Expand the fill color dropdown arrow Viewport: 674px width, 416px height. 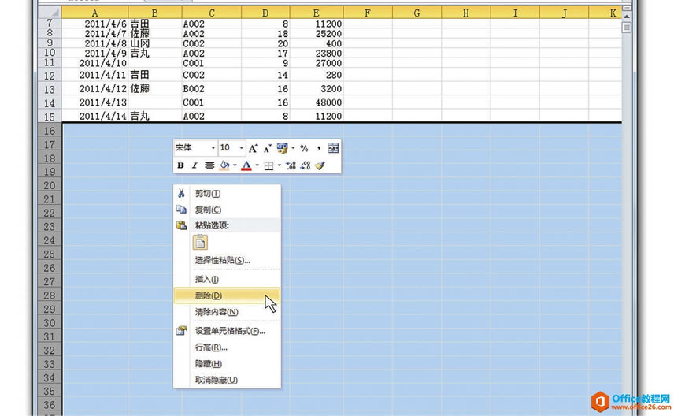[x=235, y=165]
